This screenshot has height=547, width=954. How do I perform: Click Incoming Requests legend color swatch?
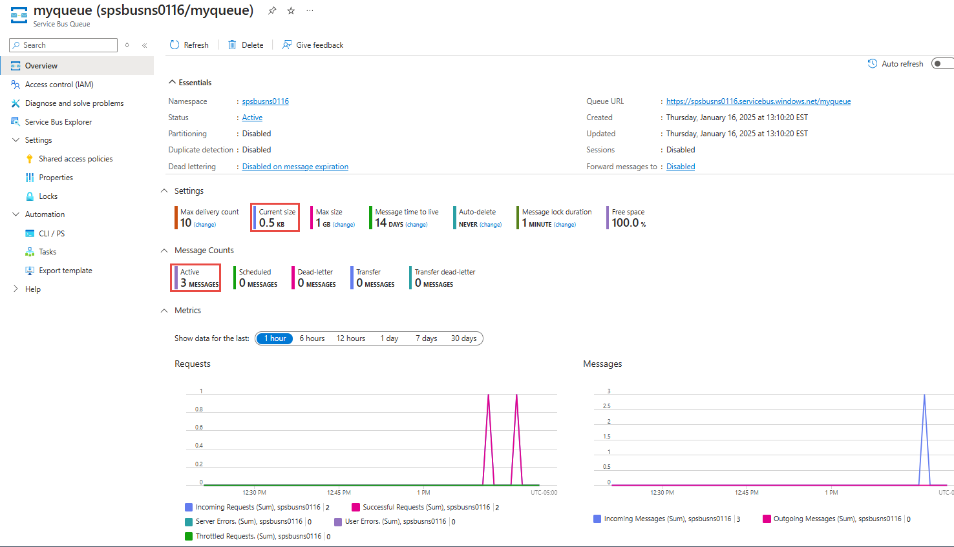[189, 508]
